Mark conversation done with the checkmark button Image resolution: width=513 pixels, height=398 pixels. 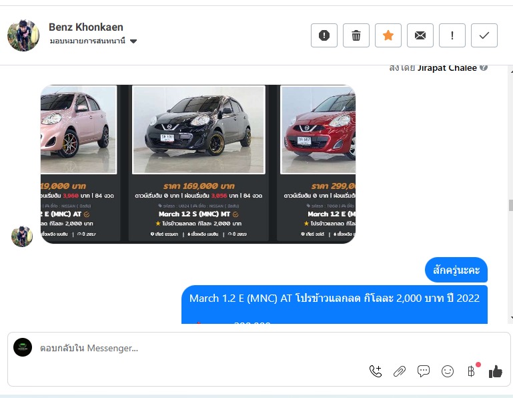[484, 35]
